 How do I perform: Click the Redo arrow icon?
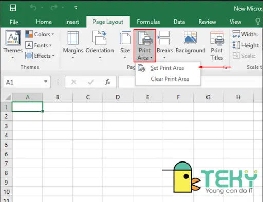pos(54,8)
